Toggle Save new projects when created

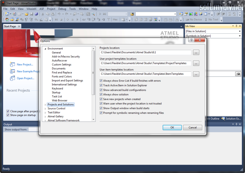click(101, 99)
